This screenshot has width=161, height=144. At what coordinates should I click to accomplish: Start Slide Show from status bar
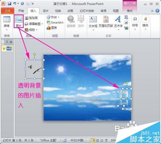pos(106,140)
